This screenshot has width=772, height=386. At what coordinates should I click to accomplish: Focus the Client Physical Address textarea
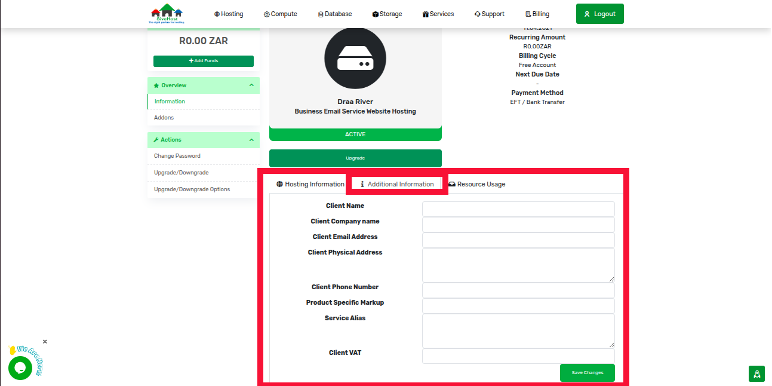[x=518, y=265]
